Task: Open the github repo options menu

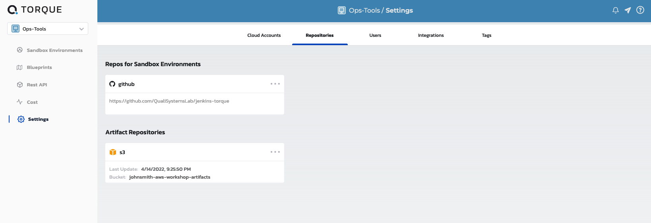Action: point(275,84)
